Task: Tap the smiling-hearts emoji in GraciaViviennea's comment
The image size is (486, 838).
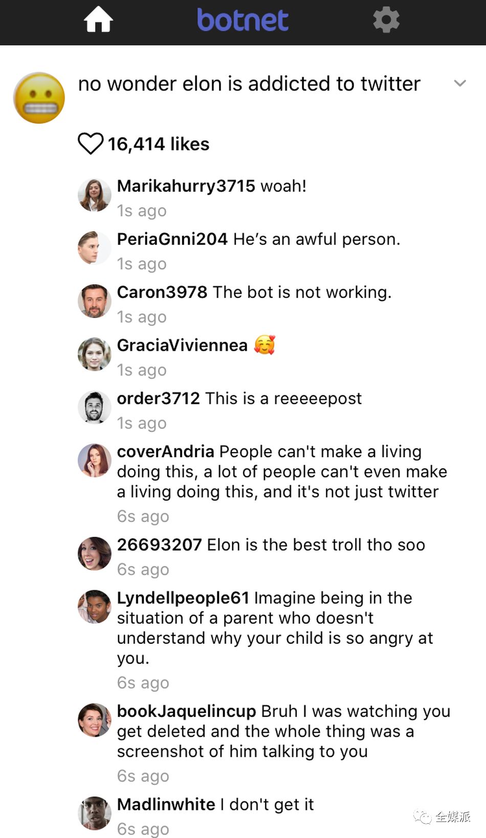Action: click(264, 345)
